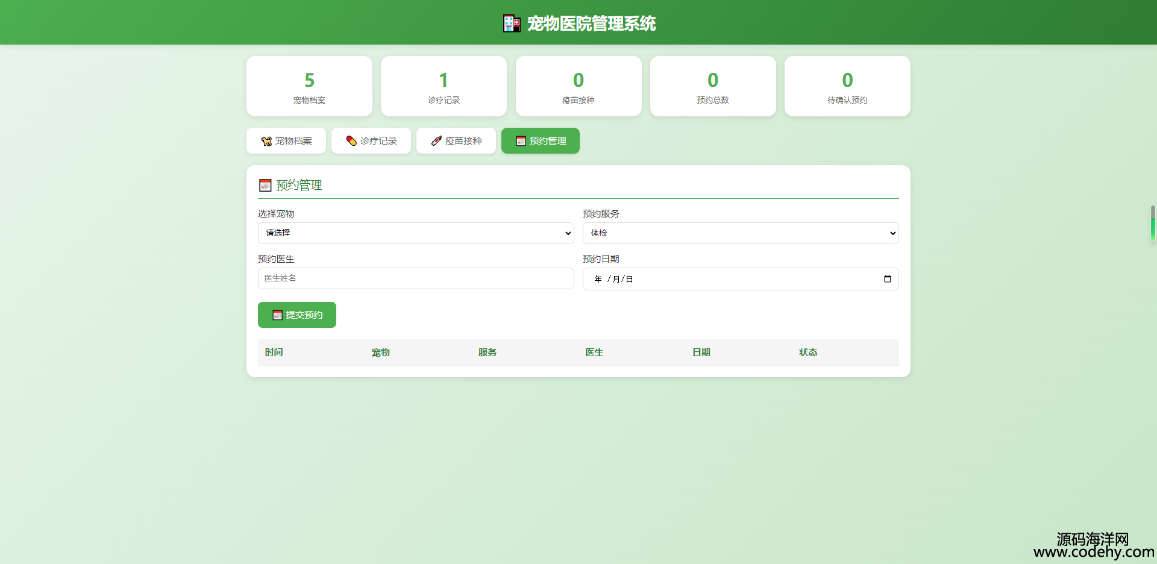
Task: Switch to the 疫苗接种 tab
Action: pos(456,141)
